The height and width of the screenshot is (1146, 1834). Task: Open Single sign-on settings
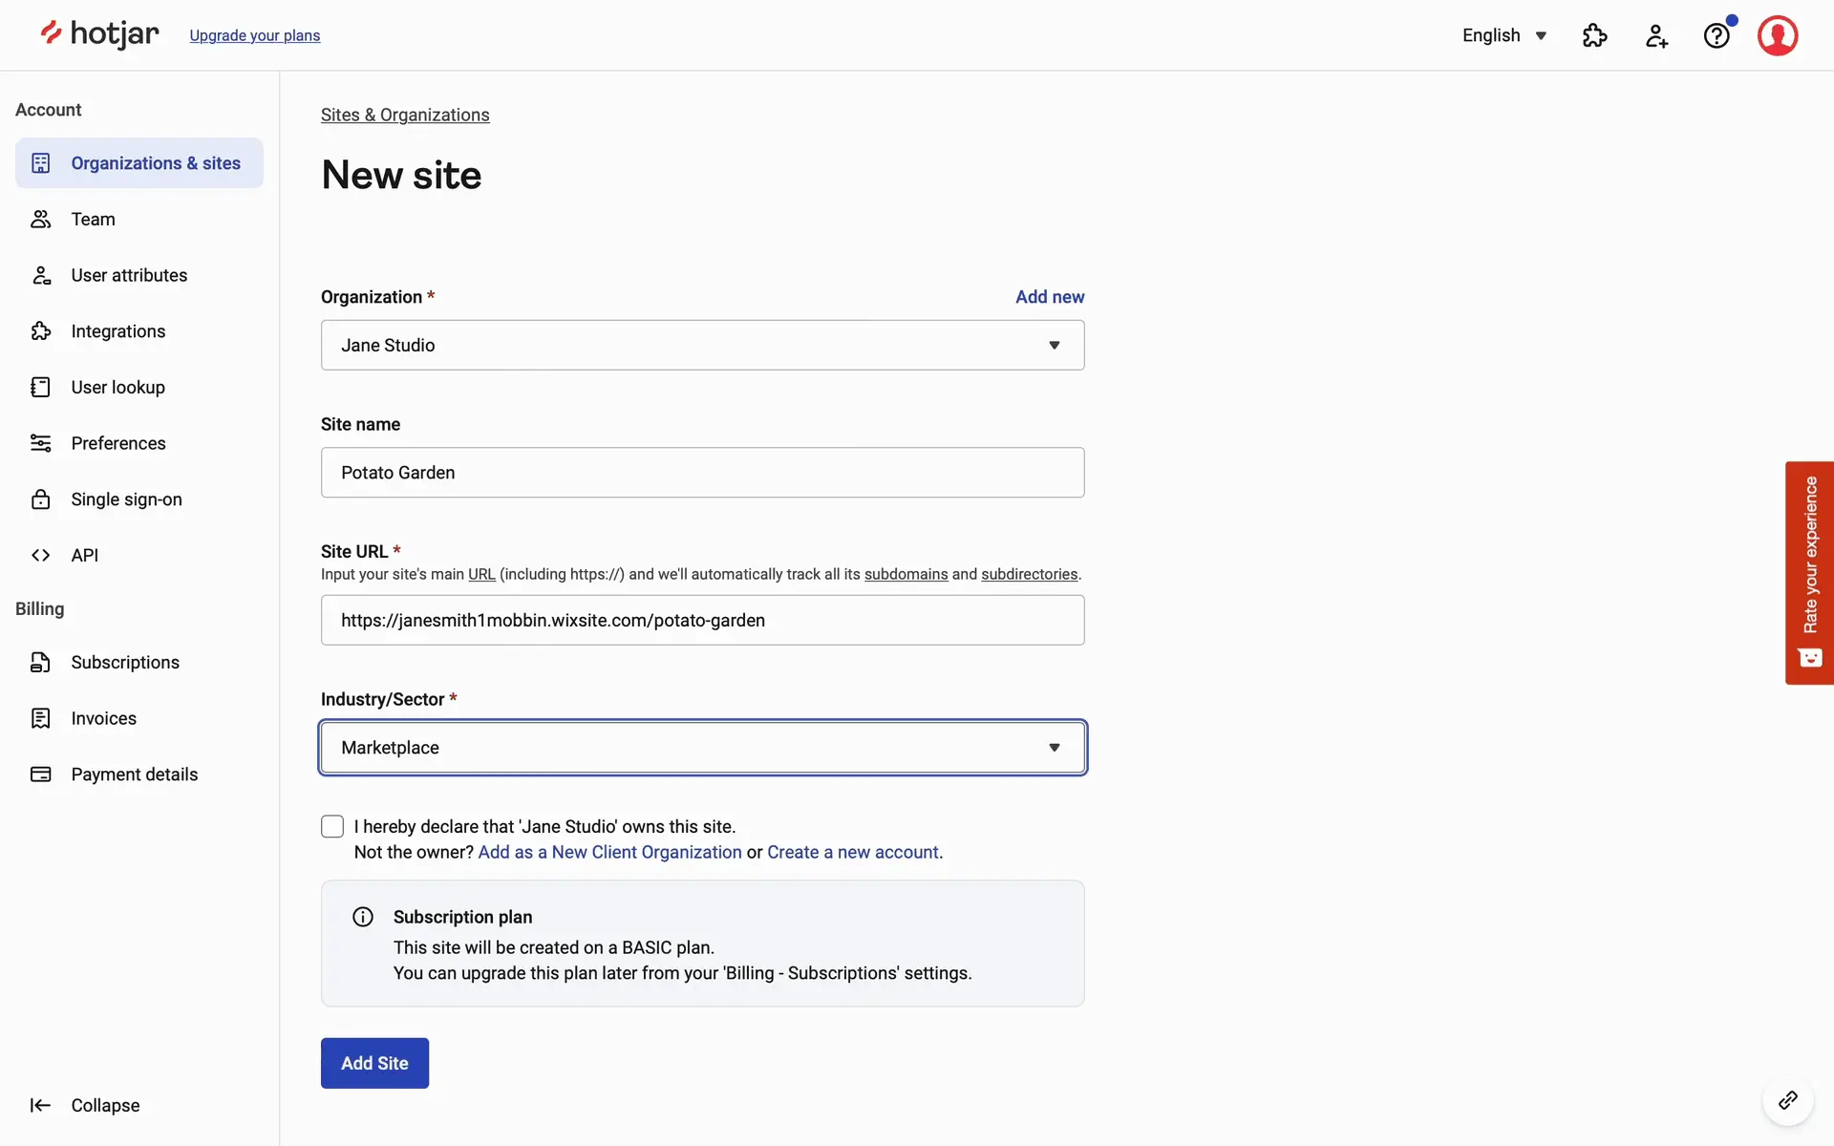(126, 499)
